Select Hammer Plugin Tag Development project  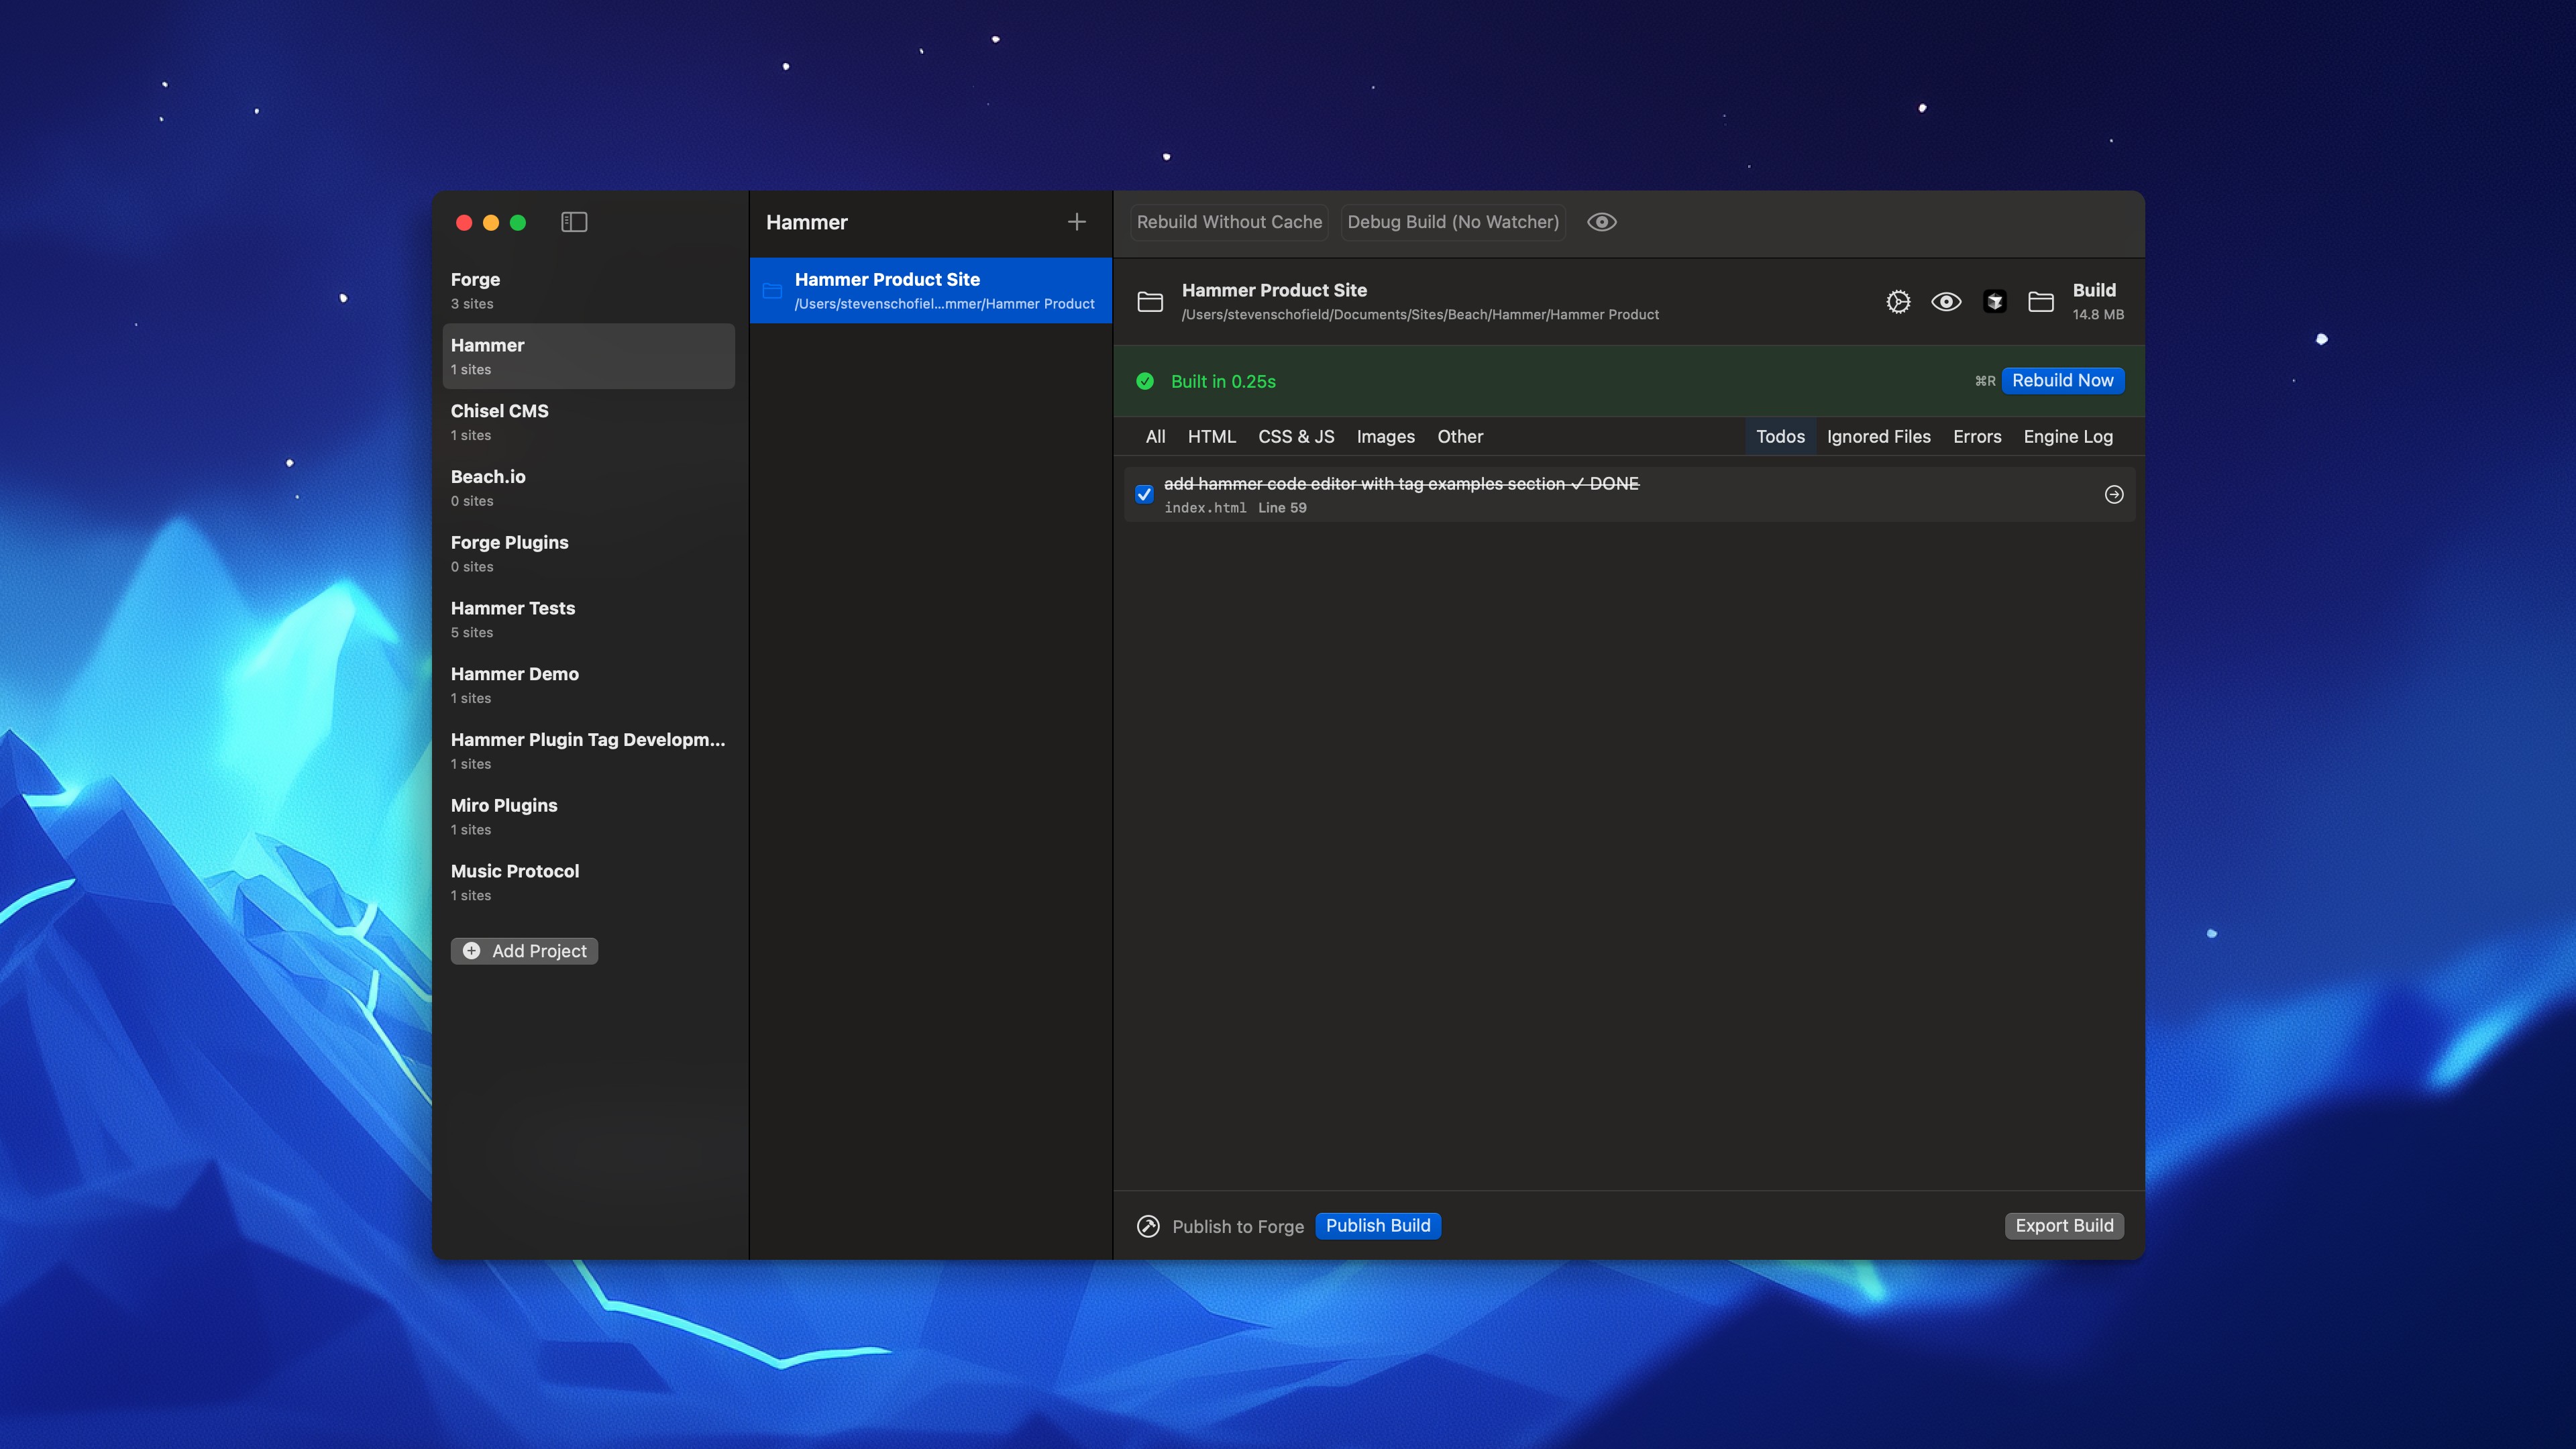588,751
